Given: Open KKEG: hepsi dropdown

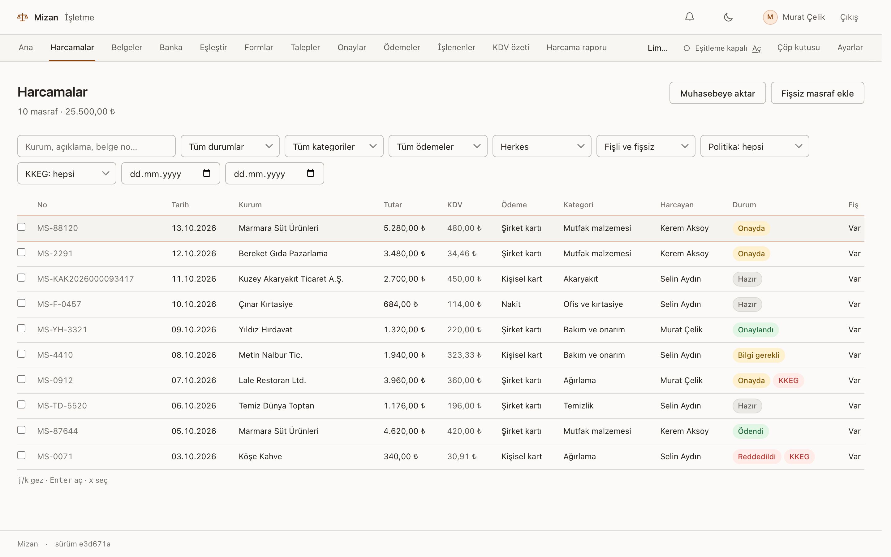Looking at the screenshot, I should (x=67, y=174).
